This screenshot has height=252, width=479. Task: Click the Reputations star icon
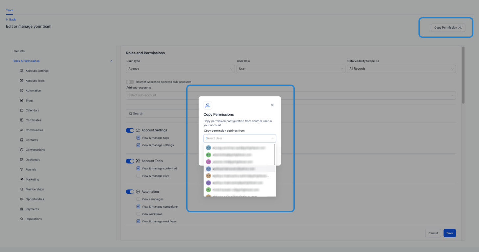point(22,219)
